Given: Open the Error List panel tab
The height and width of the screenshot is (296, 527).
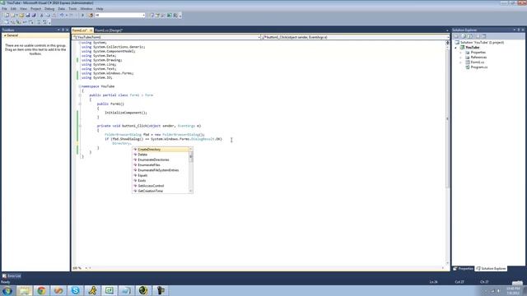Looking at the screenshot, I should 12,276.
